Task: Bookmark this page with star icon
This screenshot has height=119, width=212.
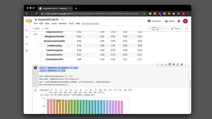Action: tap(144, 14)
